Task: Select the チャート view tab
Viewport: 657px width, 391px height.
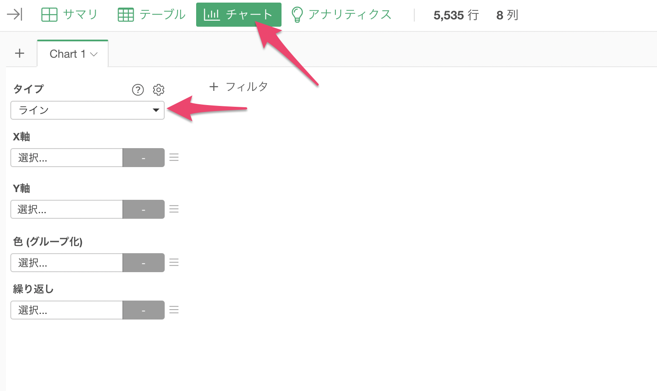Action: (239, 15)
